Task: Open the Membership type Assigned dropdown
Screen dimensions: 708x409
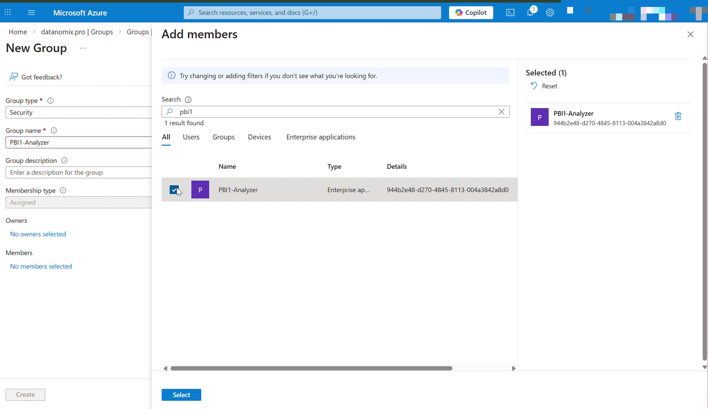Action: point(79,203)
